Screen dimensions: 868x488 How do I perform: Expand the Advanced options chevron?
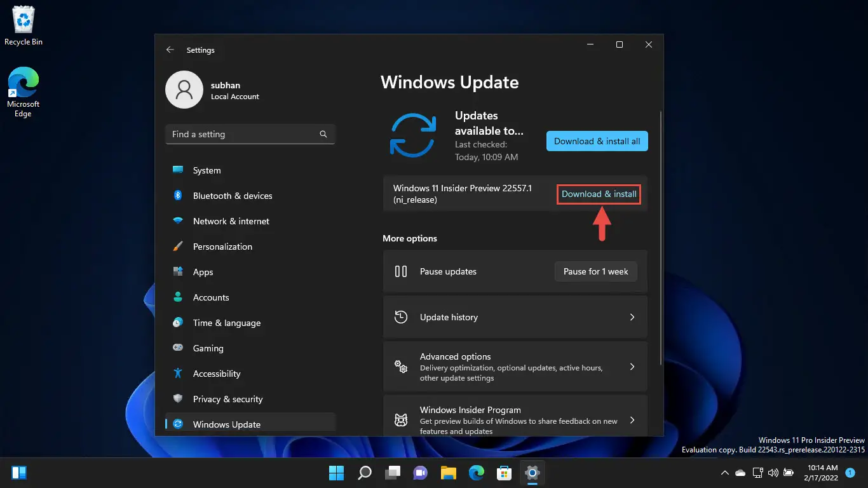tap(632, 367)
